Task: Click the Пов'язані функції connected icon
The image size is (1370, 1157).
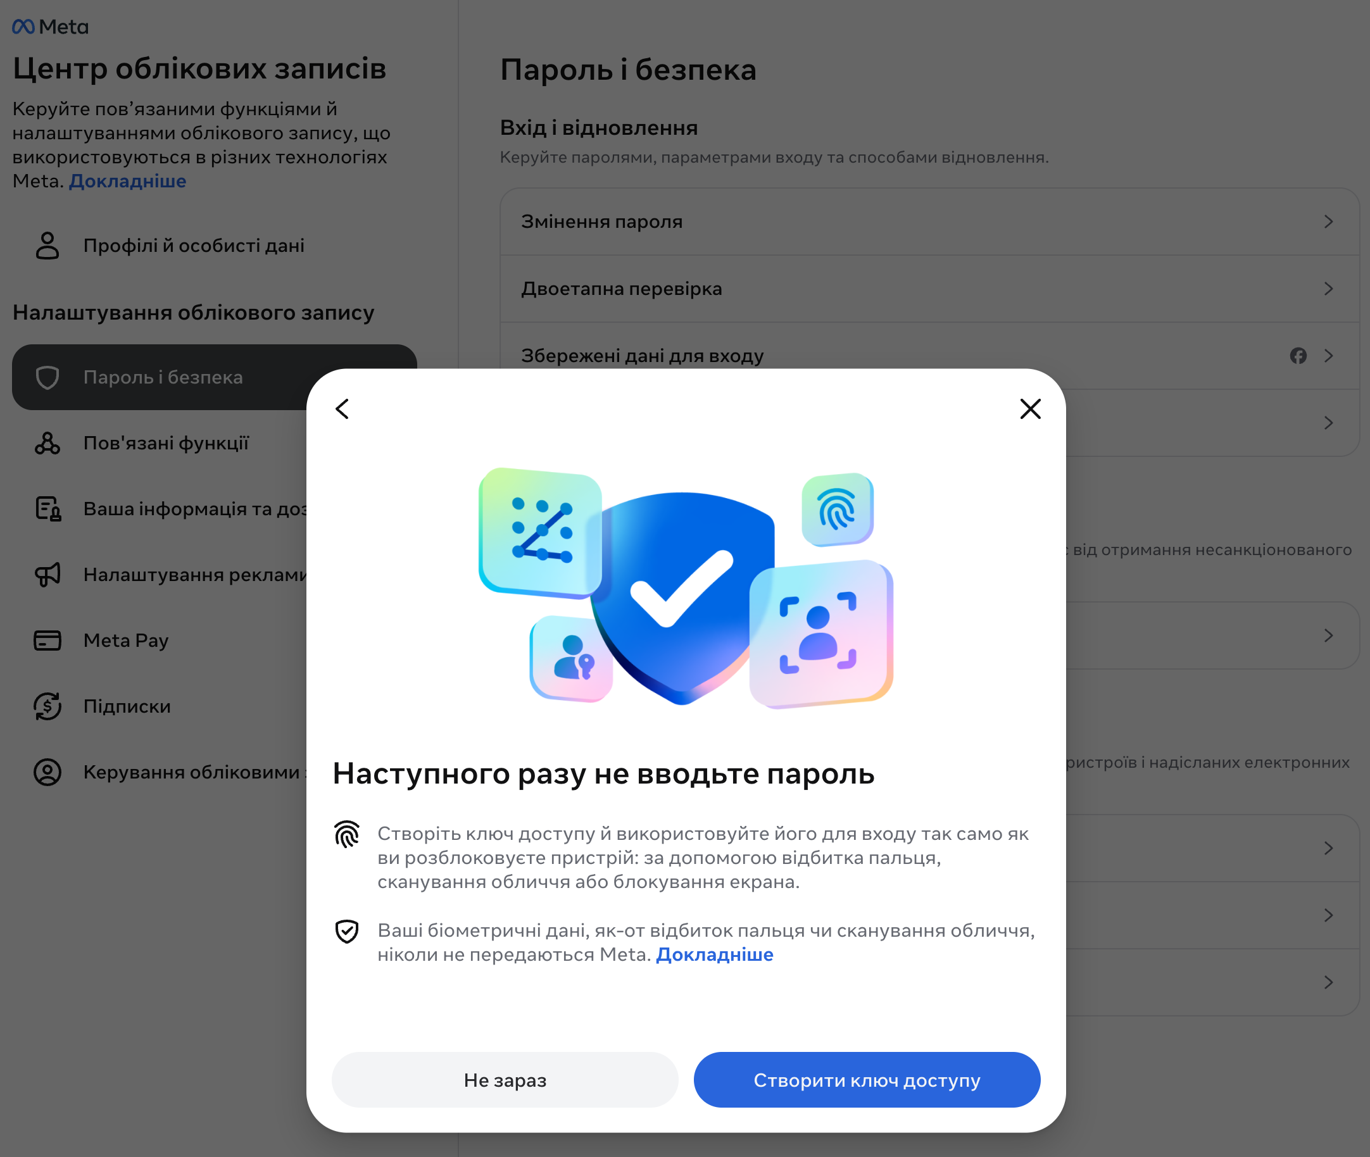Action: coord(47,444)
